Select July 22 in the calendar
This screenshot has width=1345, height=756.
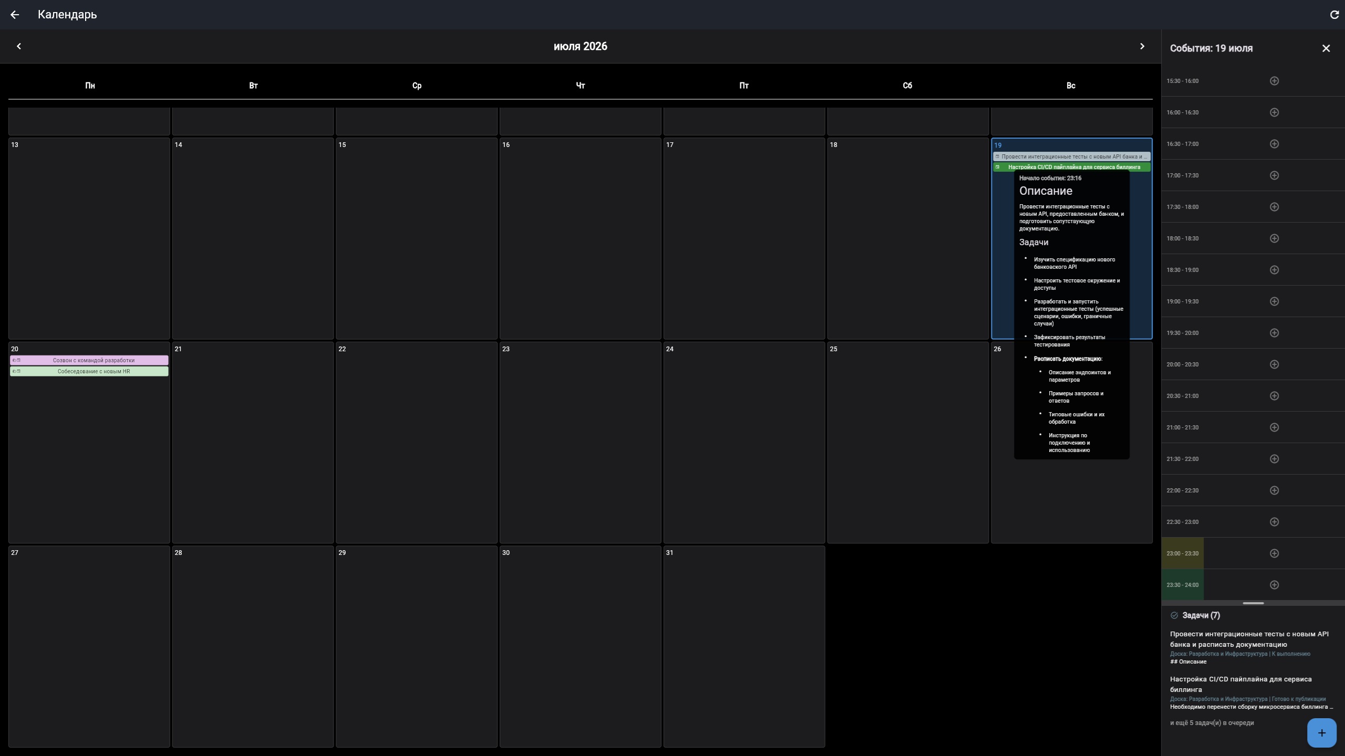(x=417, y=443)
